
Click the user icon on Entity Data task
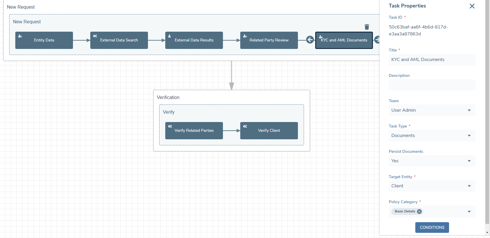(x=20, y=36)
